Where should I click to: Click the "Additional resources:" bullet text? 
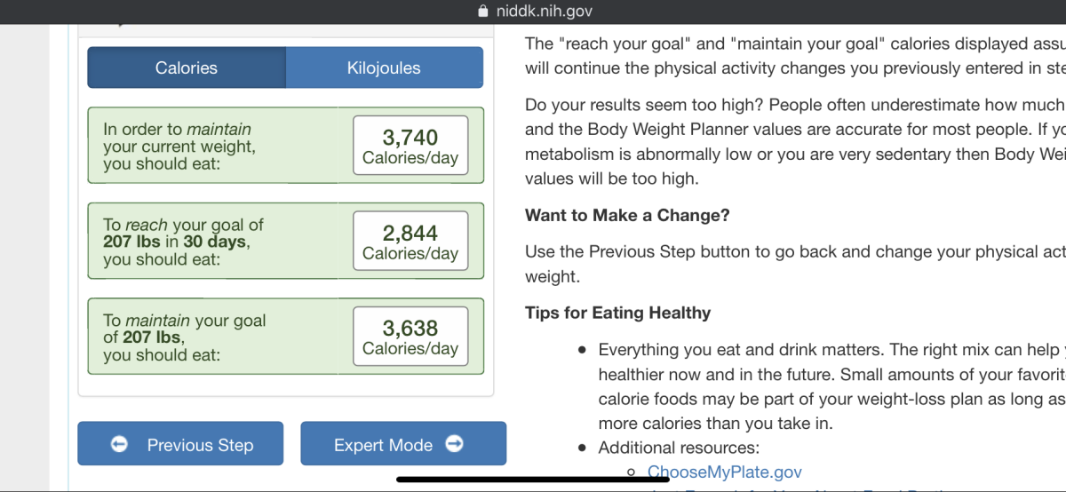point(679,448)
